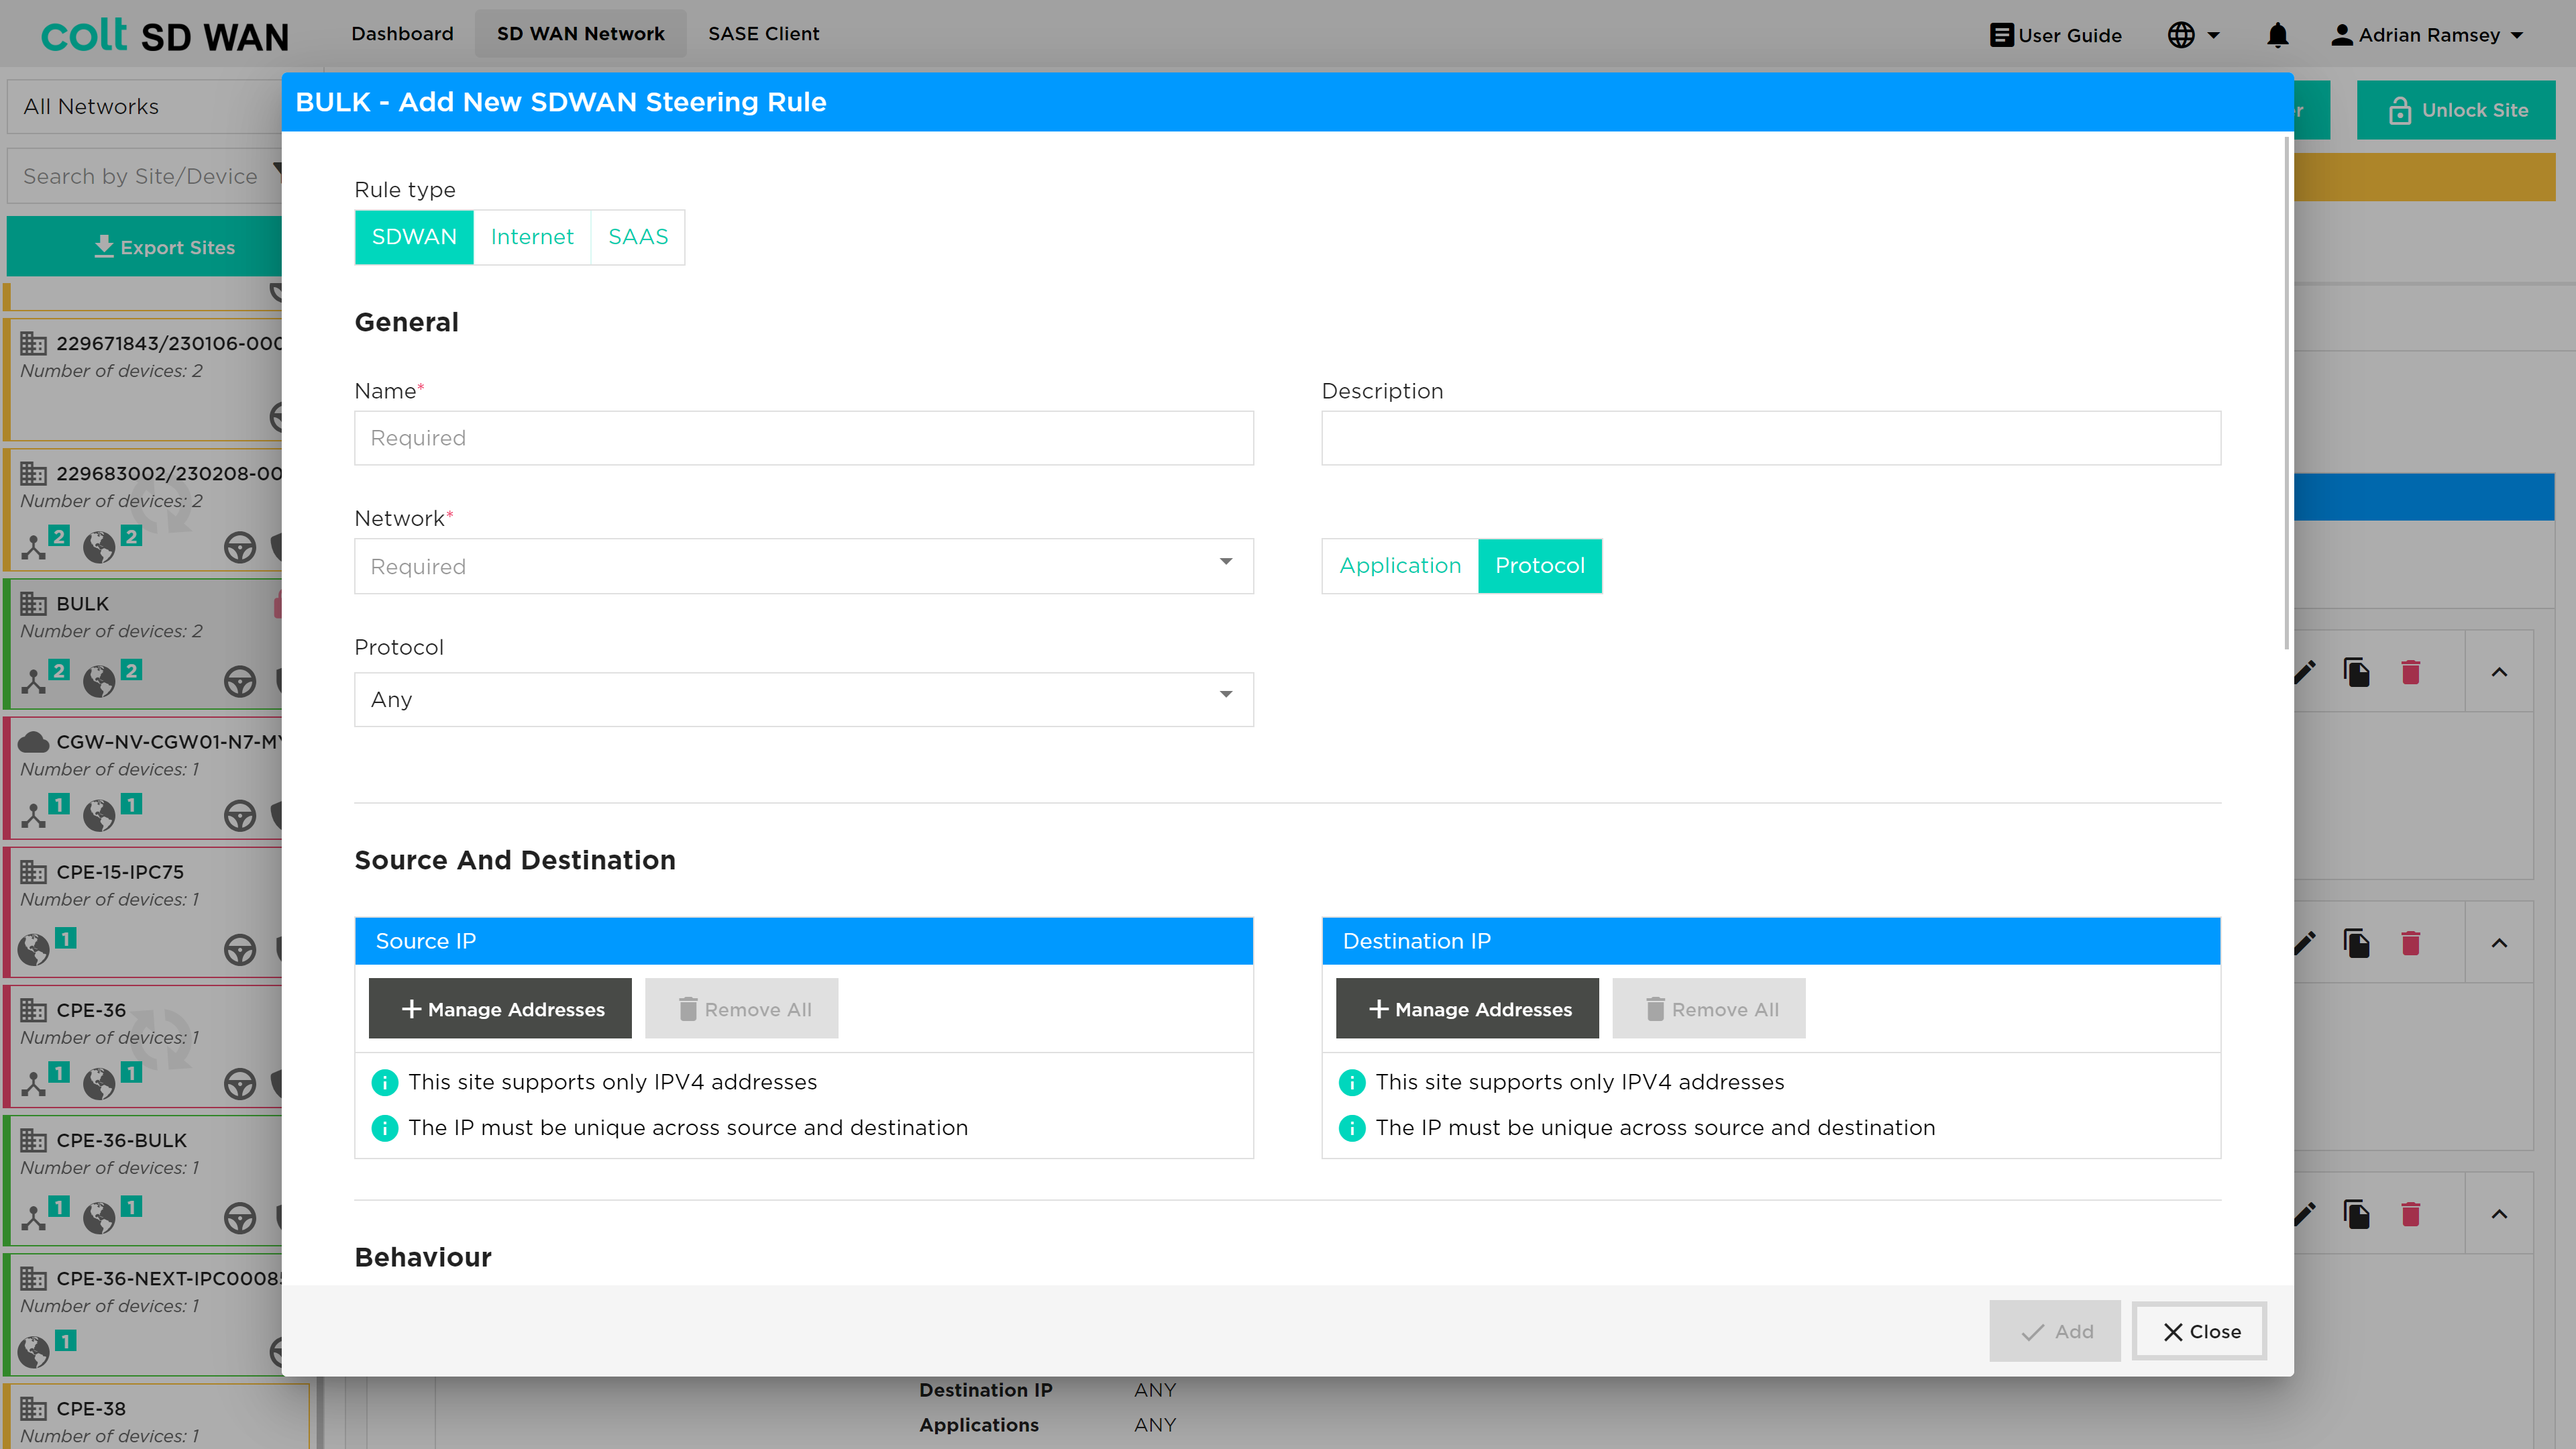Click Add to save rule
Viewport: 2576px width, 1449px height.
click(2055, 1332)
